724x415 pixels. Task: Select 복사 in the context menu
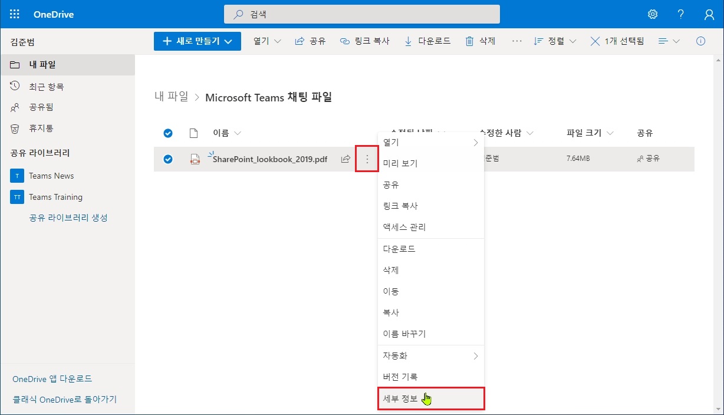[430, 312]
